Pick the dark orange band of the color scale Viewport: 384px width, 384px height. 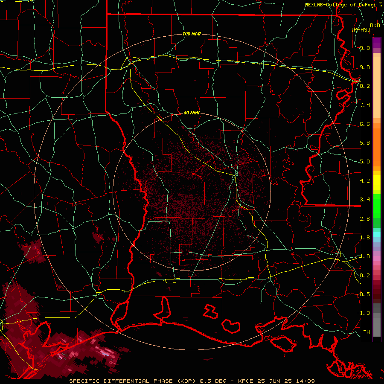coord(377,147)
